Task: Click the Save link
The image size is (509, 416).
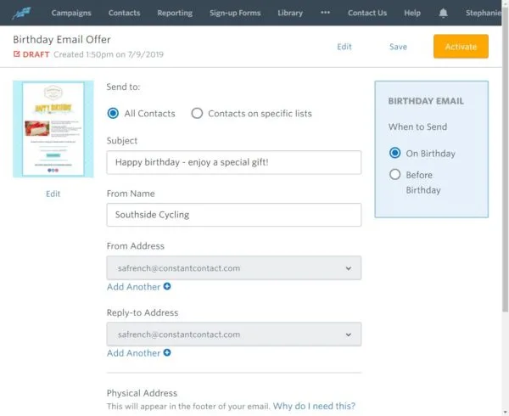Action: click(398, 47)
